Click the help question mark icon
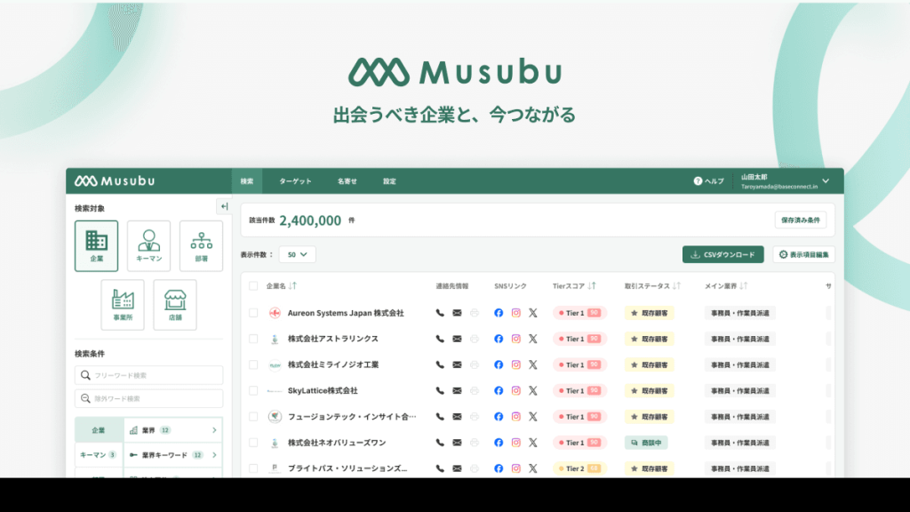The image size is (910, 512). click(698, 181)
